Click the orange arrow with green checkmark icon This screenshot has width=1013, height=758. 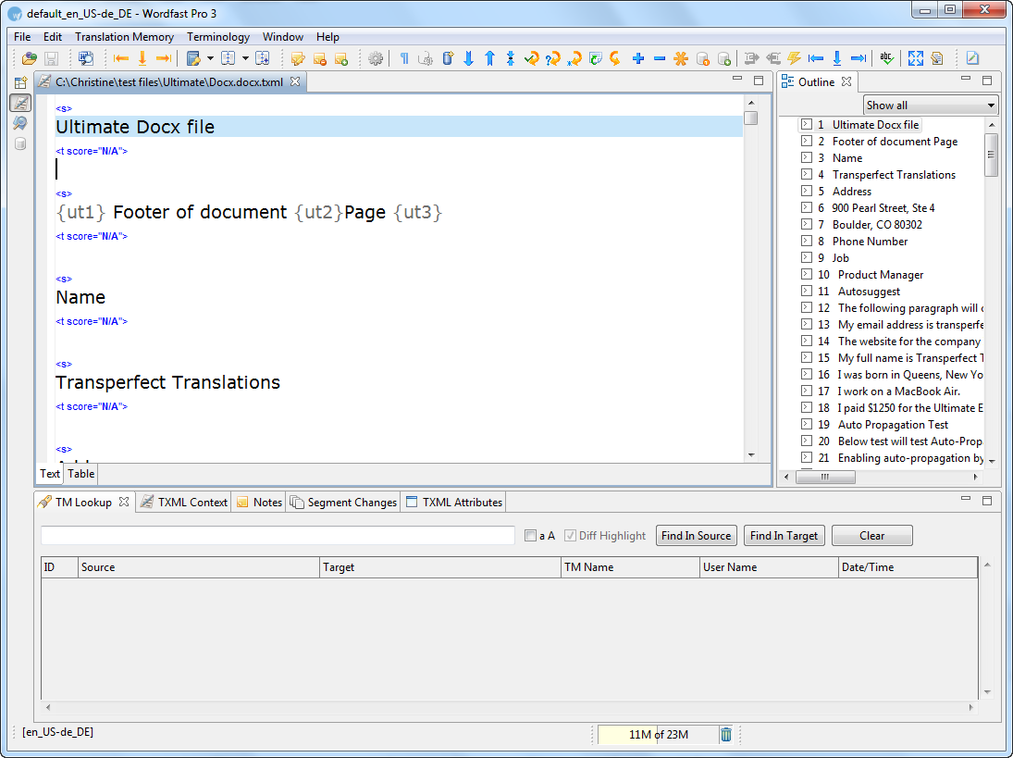[x=532, y=59]
